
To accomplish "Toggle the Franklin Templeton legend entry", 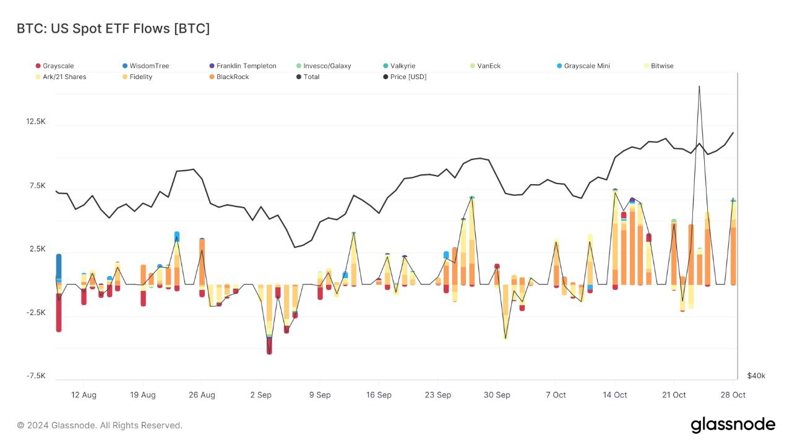I will (243, 66).
